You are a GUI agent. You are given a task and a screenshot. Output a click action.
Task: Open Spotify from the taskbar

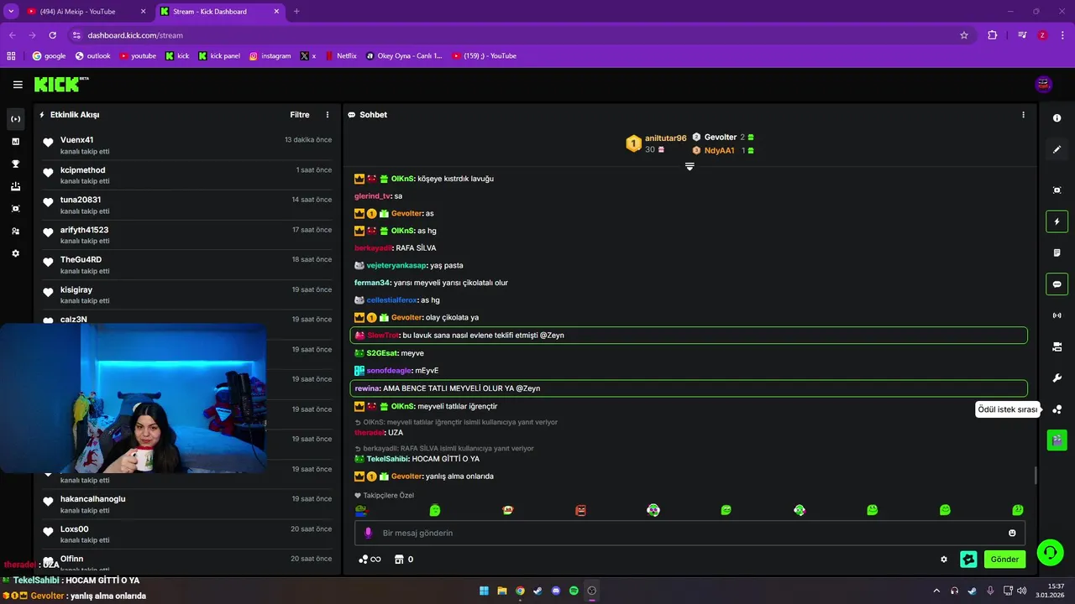574,591
